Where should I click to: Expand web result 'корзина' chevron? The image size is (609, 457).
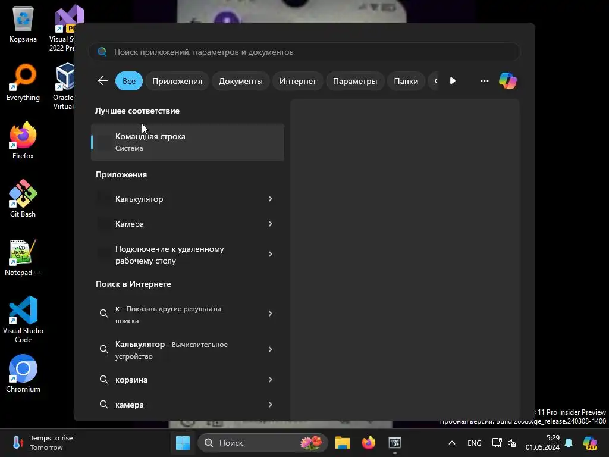271,379
